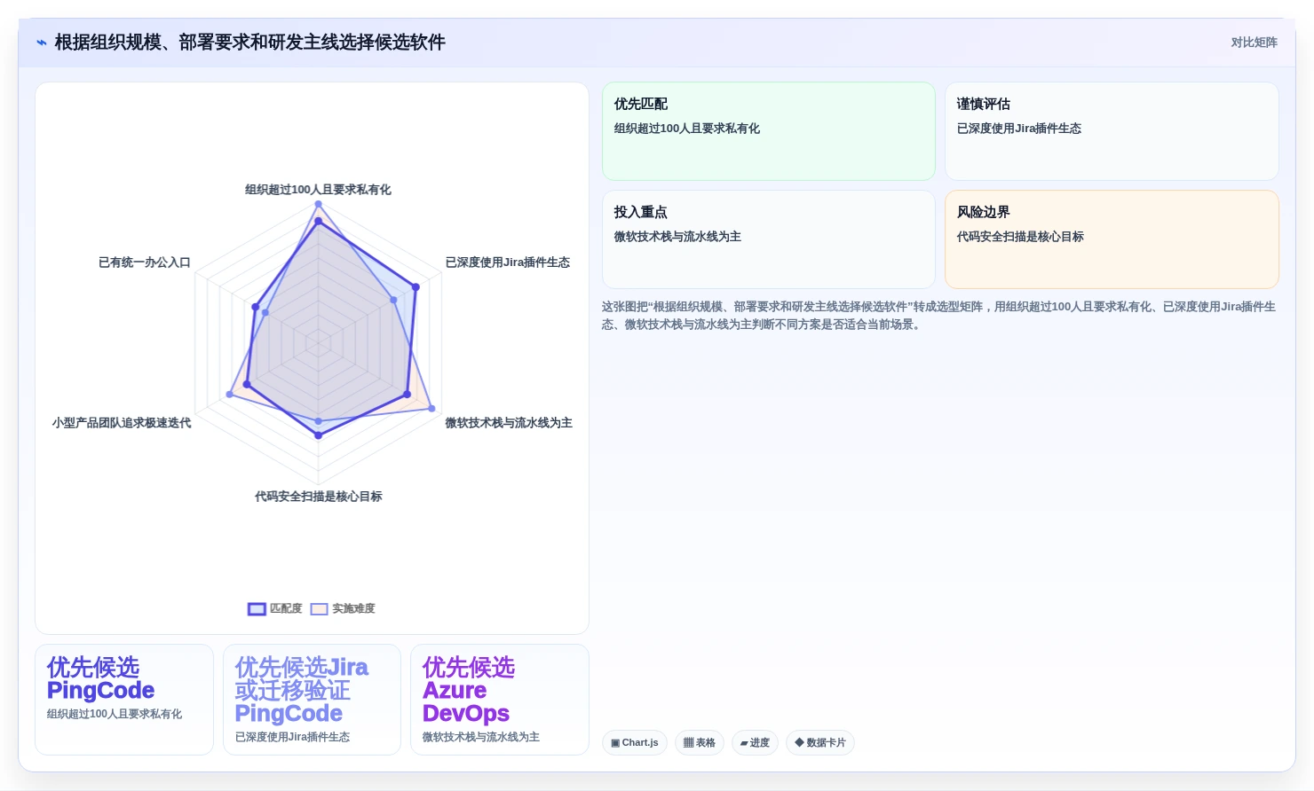
Task: Click the header title 根据组织规模、部署要求和研发主线选择候选软件
Action: (250, 43)
